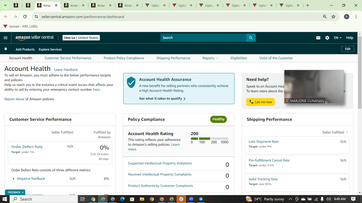Open the Negative feedback link
The width and height of the screenshot is (362, 203).
tap(31, 179)
